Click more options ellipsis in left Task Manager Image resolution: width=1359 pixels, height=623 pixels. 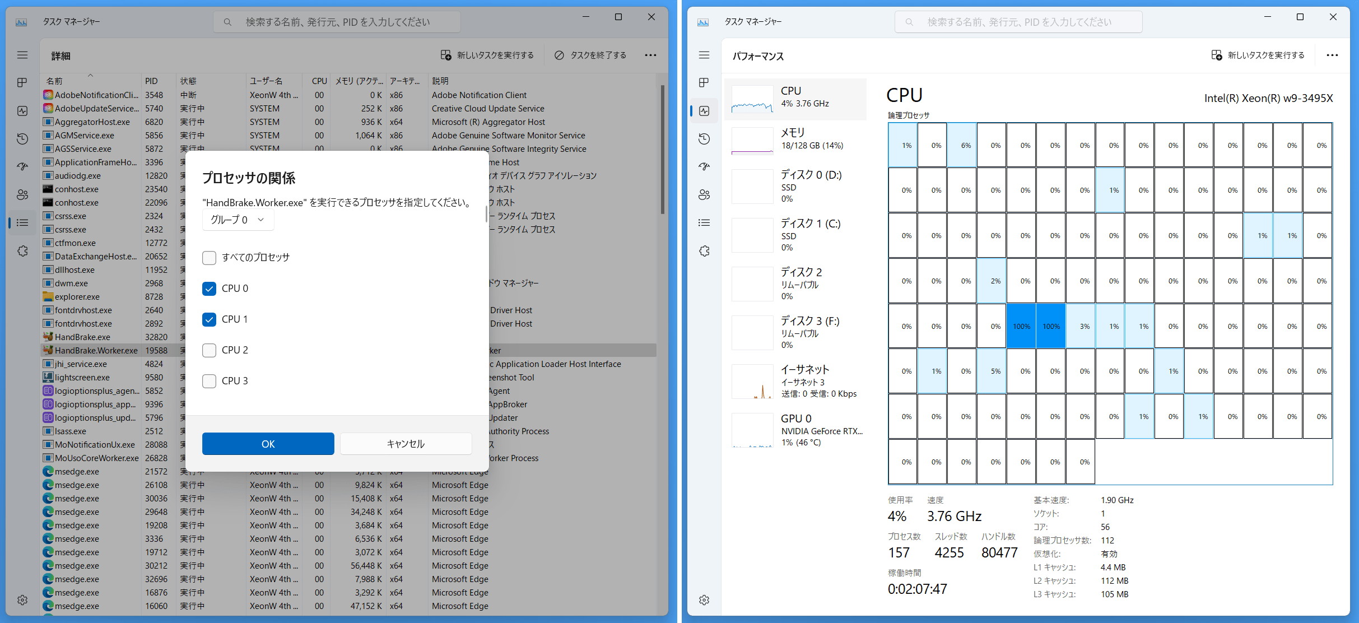click(x=650, y=55)
